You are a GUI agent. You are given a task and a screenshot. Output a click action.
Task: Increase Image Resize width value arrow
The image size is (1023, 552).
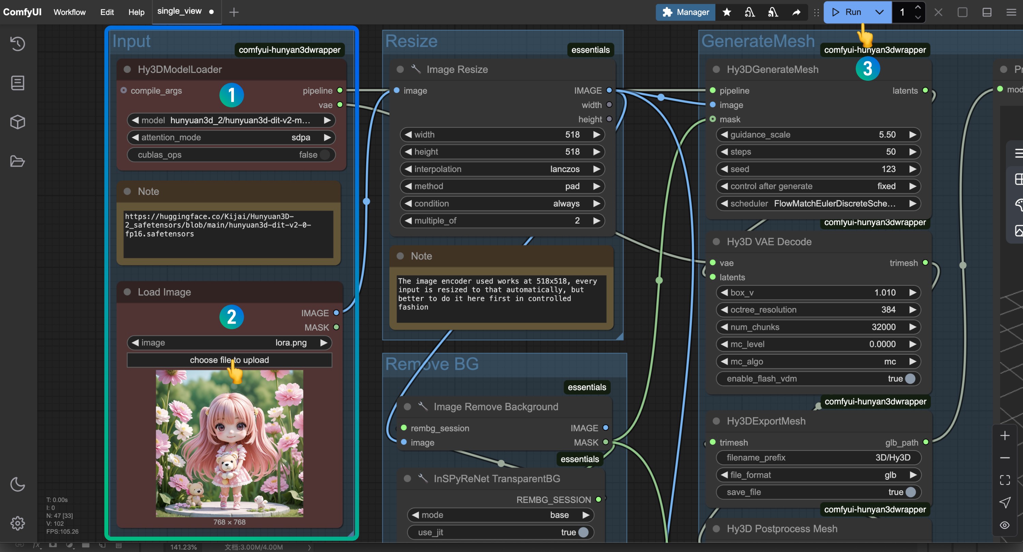pyautogui.click(x=596, y=135)
